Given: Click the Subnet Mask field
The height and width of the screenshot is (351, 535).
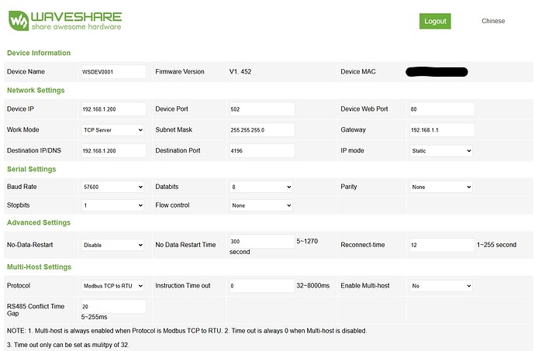Looking at the screenshot, I should 262,129.
